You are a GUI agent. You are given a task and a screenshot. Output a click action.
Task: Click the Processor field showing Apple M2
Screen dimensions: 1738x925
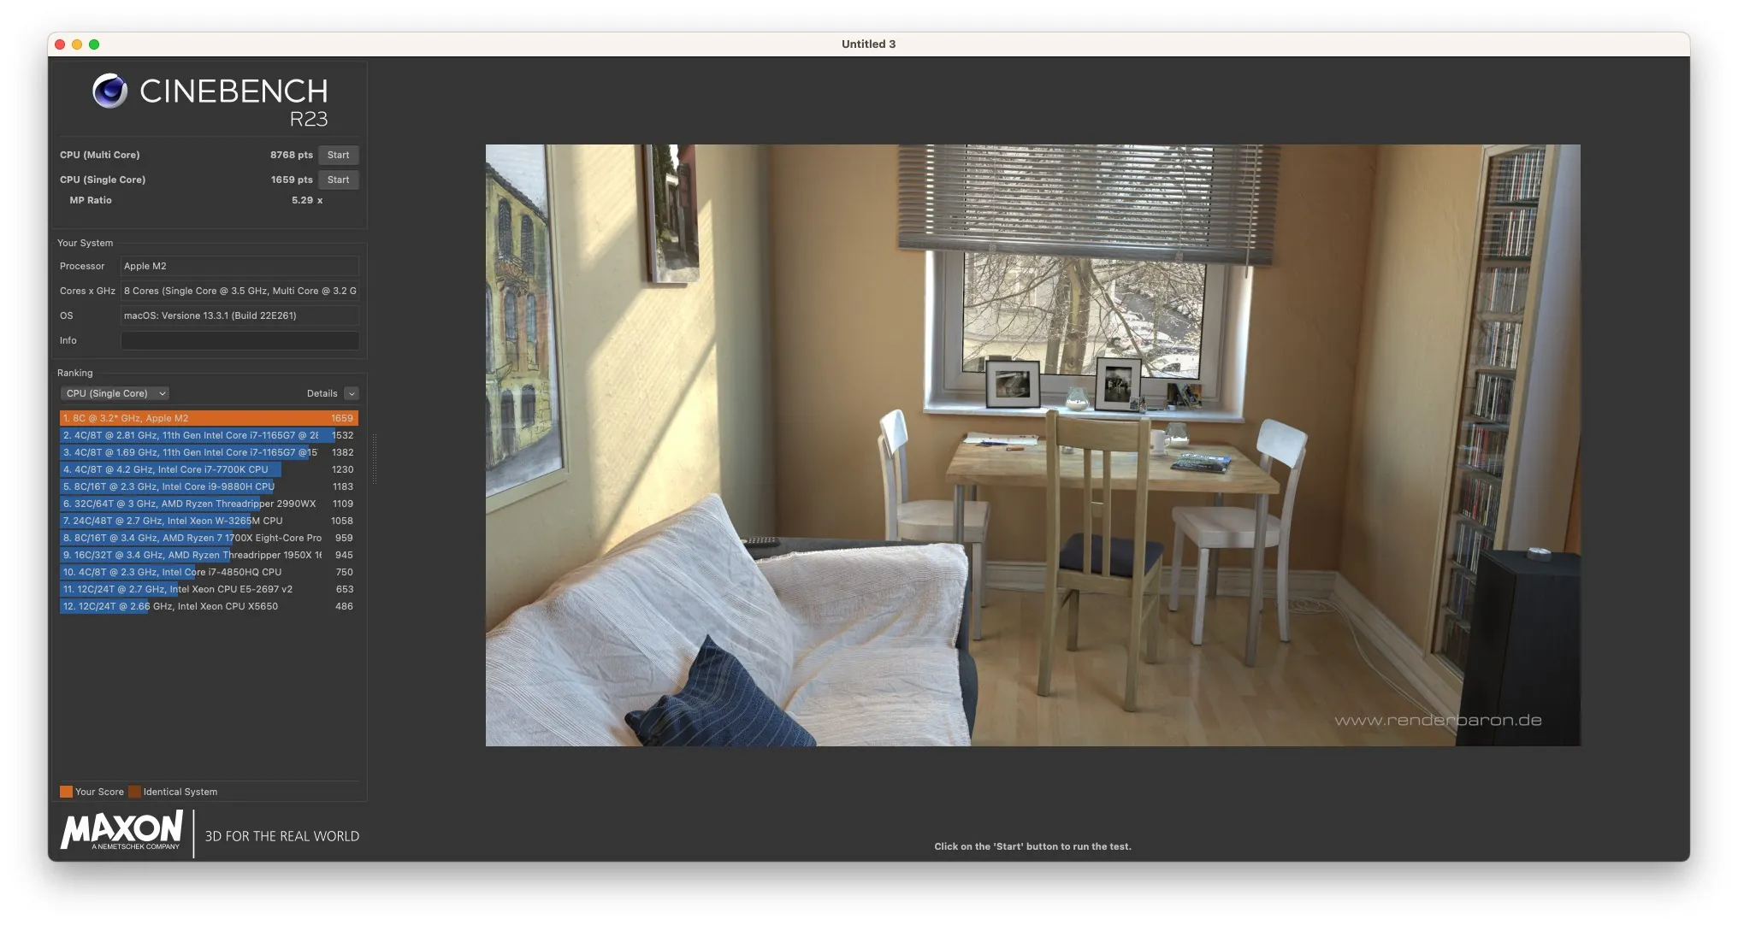(239, 266)
